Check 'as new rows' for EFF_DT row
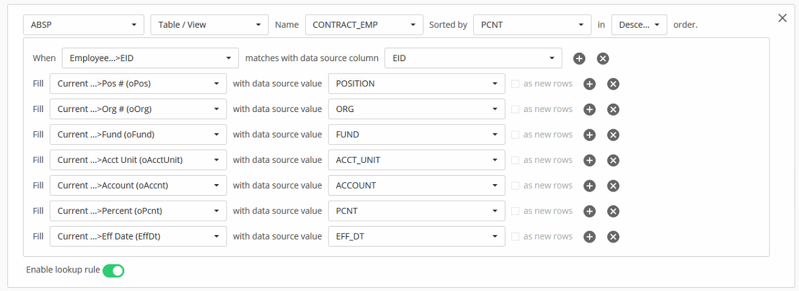Screen dimensions: 799x291 (x=515, y=236)
